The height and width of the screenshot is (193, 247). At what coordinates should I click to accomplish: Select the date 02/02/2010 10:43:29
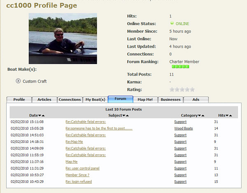coord(27,182)
